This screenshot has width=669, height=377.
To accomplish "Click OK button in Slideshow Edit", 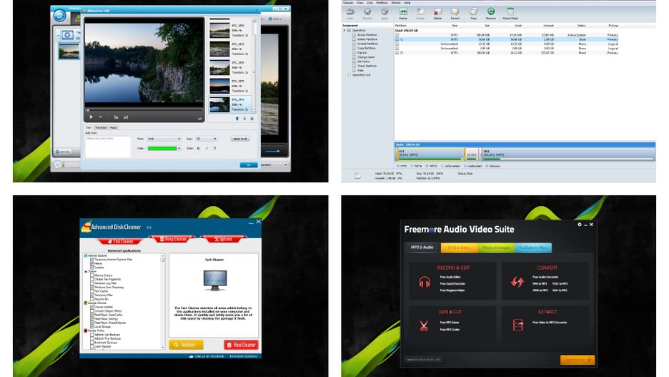I will pos(248,165).
